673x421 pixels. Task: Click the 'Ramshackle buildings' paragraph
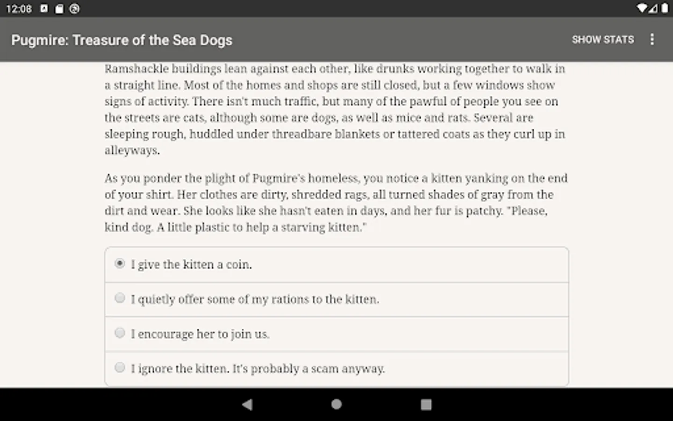pyautogui.click(x=335, y=109)
